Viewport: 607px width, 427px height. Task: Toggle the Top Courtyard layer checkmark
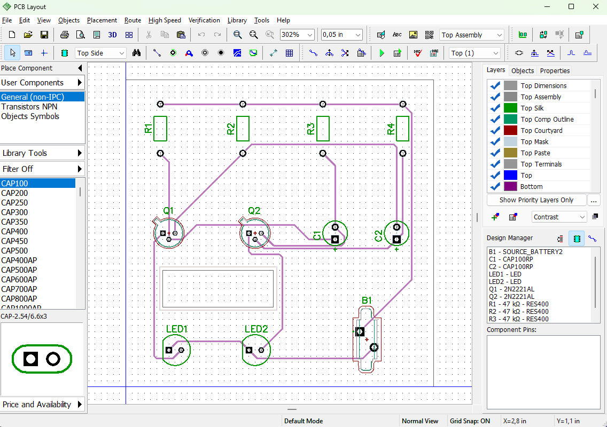pyautogui.click(x=495, y=130)
